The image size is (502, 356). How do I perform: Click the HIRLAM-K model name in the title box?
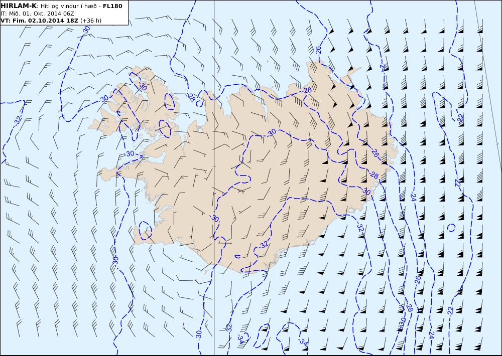[19, 6]
